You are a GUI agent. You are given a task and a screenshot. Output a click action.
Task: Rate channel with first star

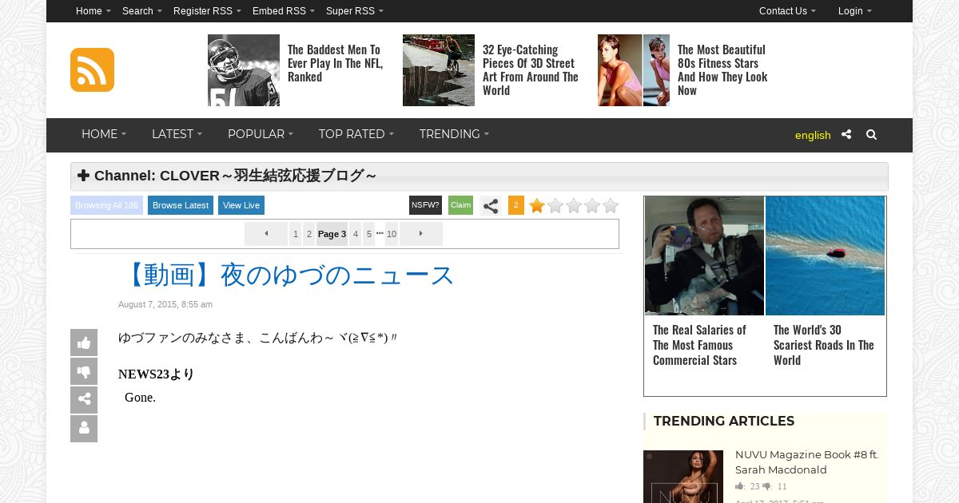click(537, 206)
